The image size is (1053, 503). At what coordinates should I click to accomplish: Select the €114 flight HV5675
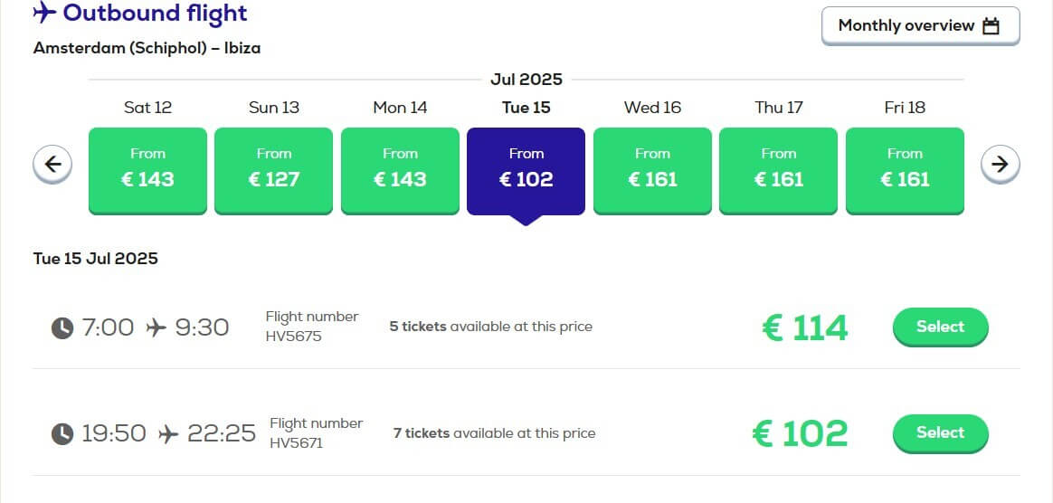tap(940, 327)
